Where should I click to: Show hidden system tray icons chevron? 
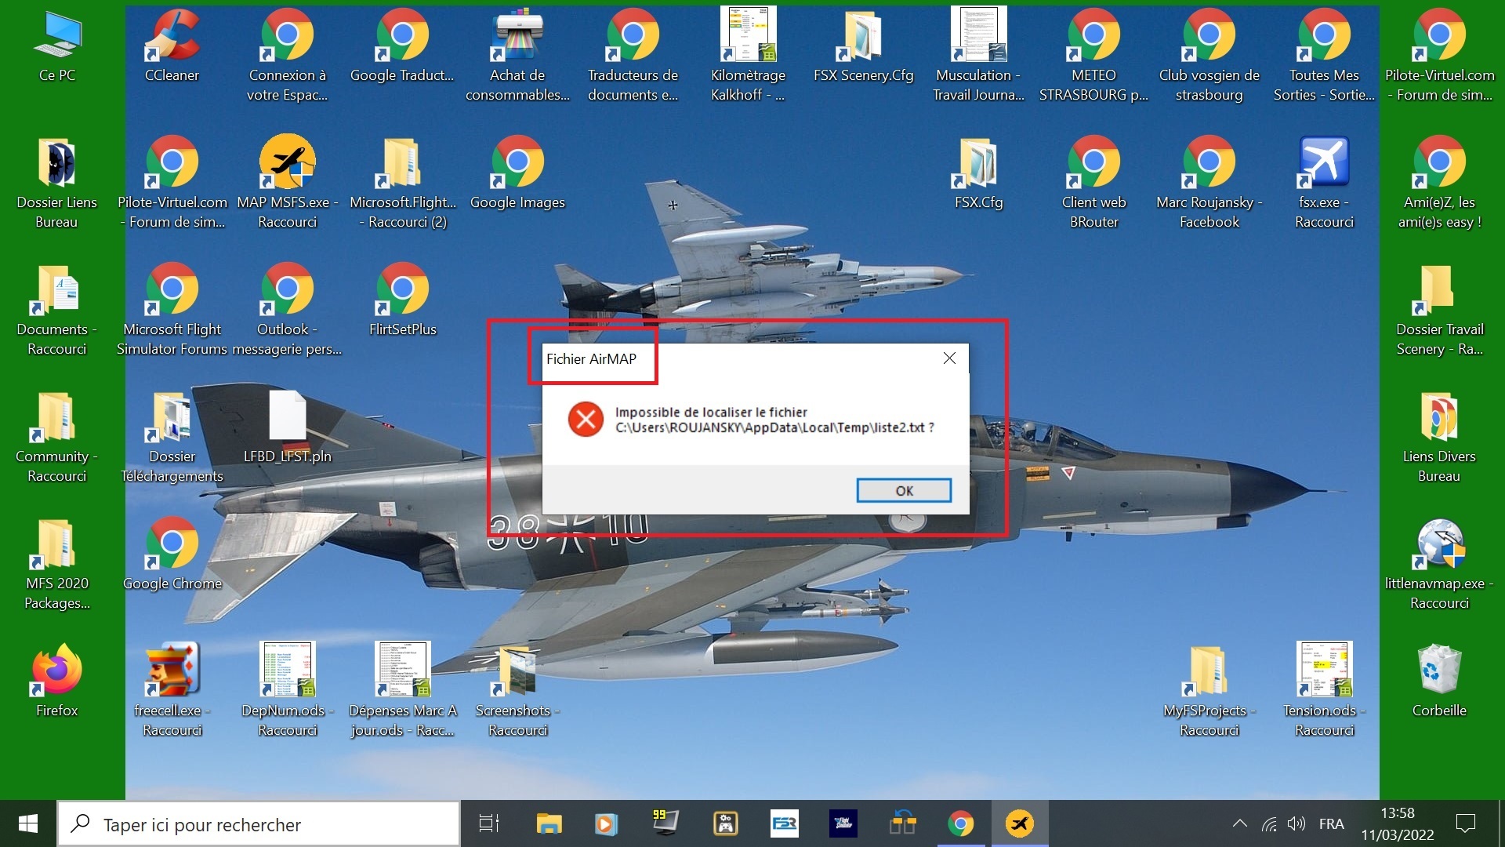1239,823
